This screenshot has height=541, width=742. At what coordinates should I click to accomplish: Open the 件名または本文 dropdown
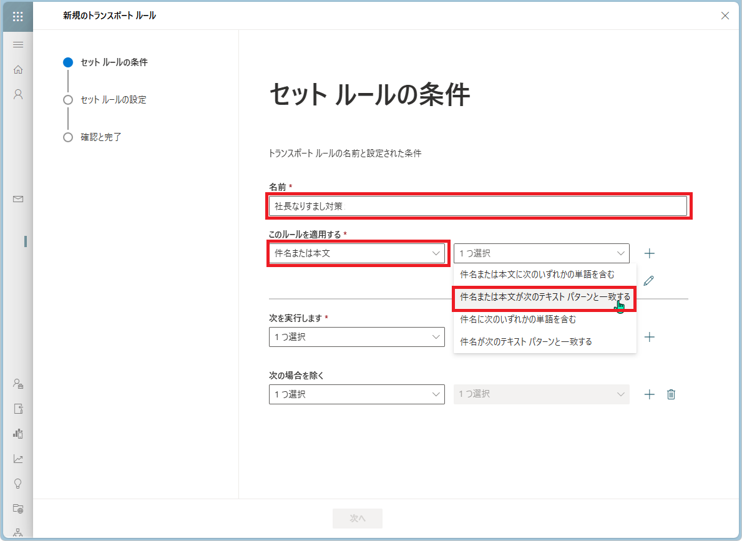[357, 253]
